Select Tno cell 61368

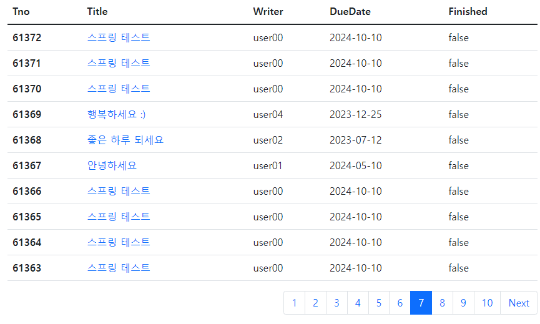pyautogui.click(x=27, y=140)
